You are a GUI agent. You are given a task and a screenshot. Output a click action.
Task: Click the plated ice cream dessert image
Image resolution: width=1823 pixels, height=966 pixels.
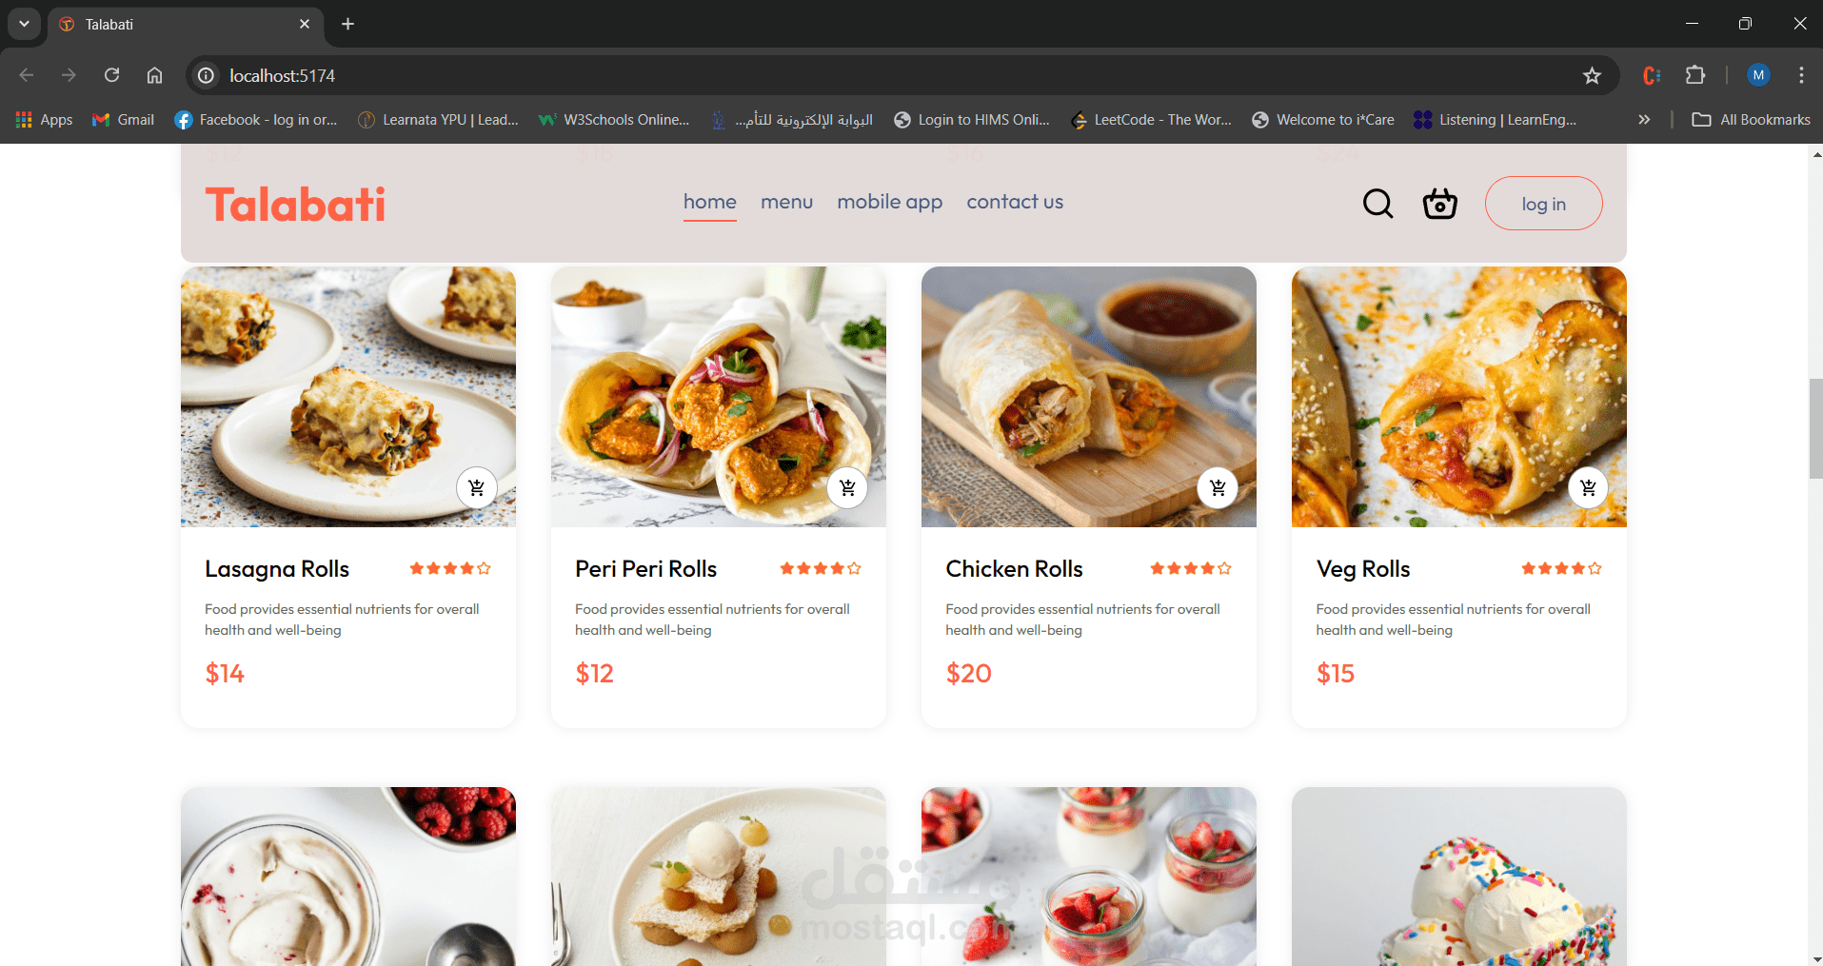pyautogui.click(x=719, y=877)
